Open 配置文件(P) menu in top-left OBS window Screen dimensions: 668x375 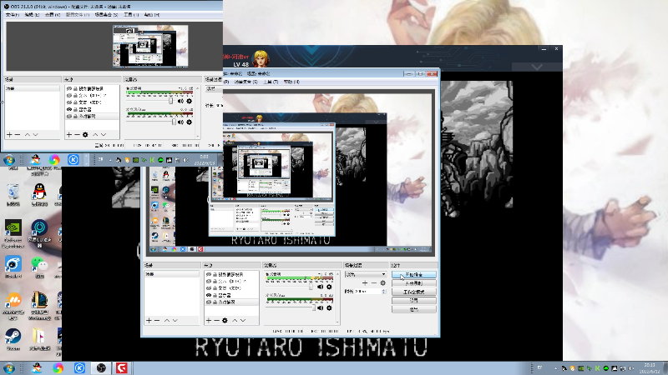tap(77, 14)
